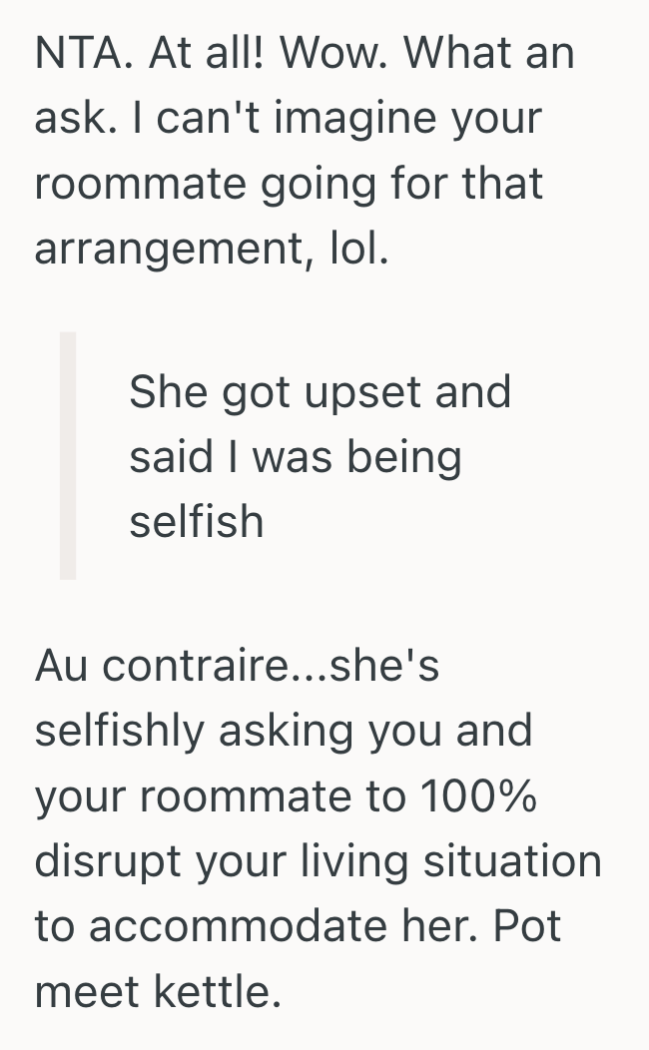This screenshot has height=1050, width=649.
Task: Click the word "kettle." at comment end
Action: click(217, 992)
